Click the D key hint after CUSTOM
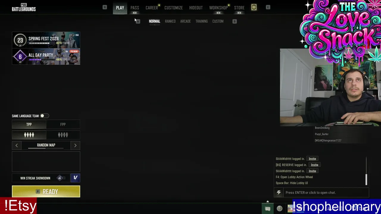This screenshot has width=381, height=214. [235, 21]
